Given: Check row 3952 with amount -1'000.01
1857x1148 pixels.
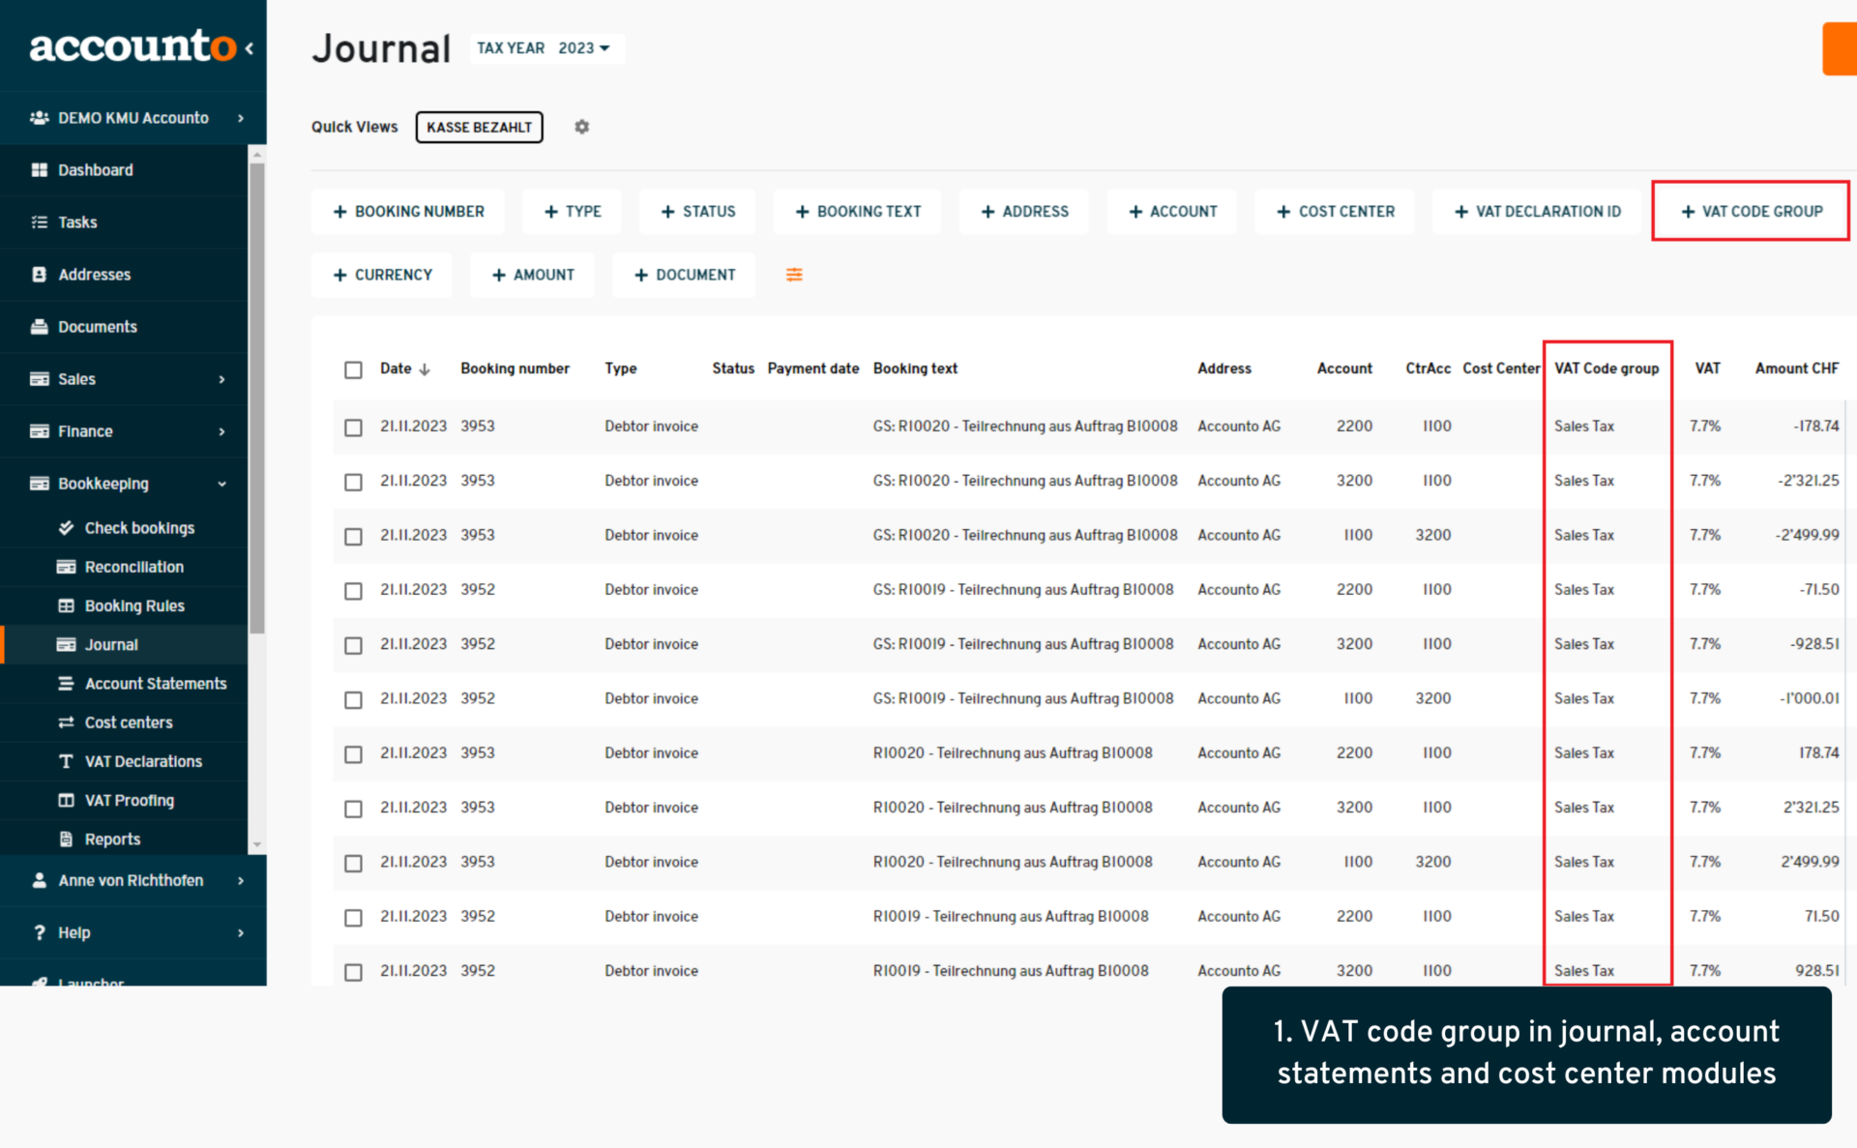Looking at the screenshot, I should click(x=353, y=699).
